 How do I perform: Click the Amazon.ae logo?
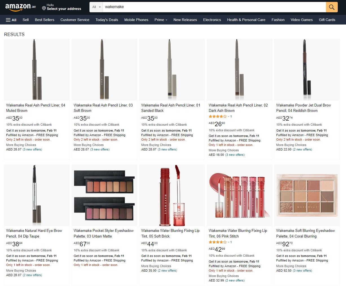tap(20, 7)
